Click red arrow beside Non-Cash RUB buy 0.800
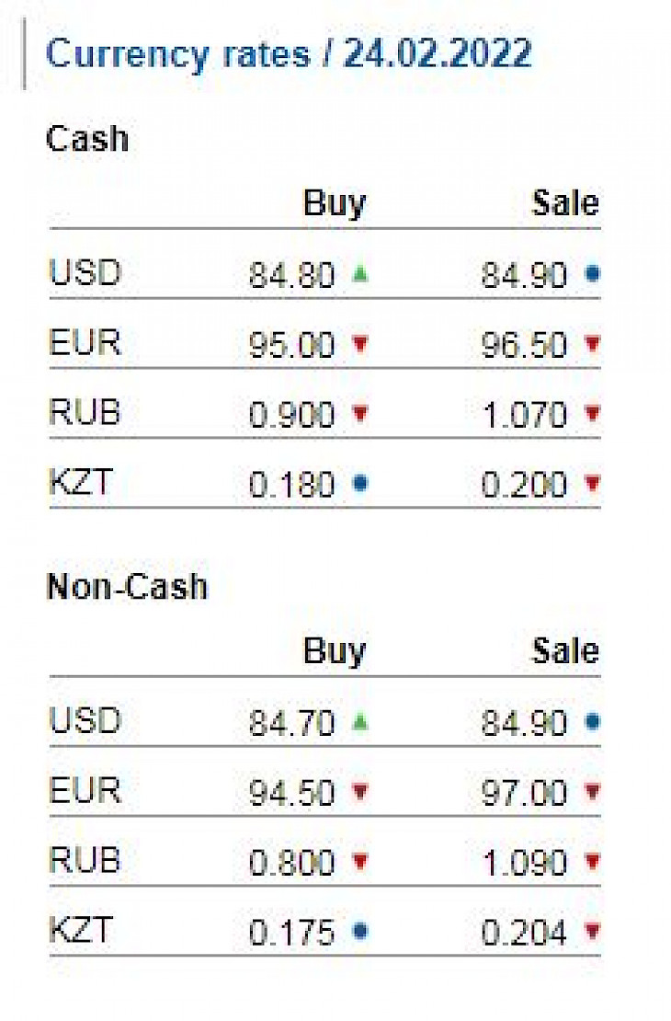 pos(360,861)
